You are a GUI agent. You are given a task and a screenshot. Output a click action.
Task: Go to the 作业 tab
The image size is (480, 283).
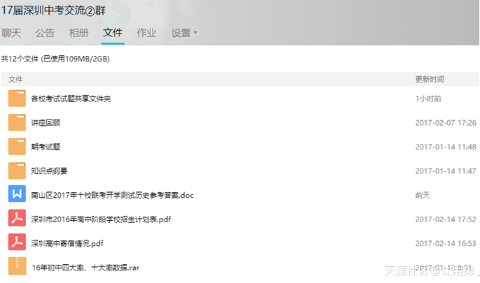click(x=146, y=33)
